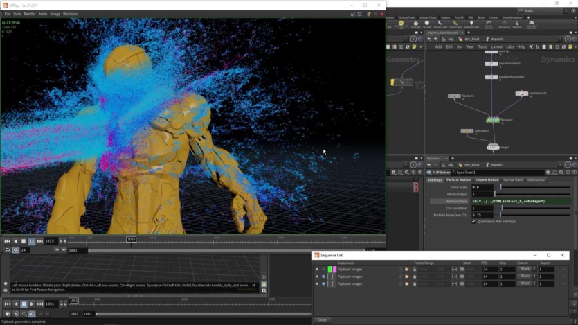
Task: Switch to Narrow Band tab
Action: point(513,180)
